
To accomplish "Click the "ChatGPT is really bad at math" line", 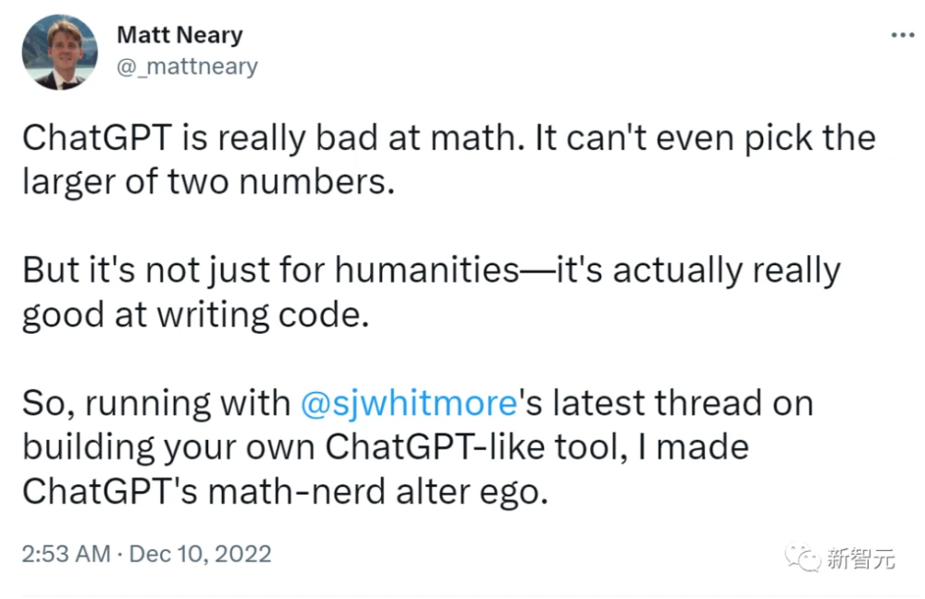I will coord(448,140).
